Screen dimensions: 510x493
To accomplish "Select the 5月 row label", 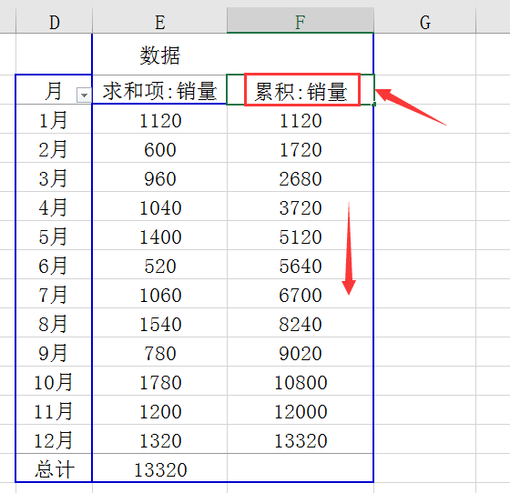I will [x=54, y=236].
